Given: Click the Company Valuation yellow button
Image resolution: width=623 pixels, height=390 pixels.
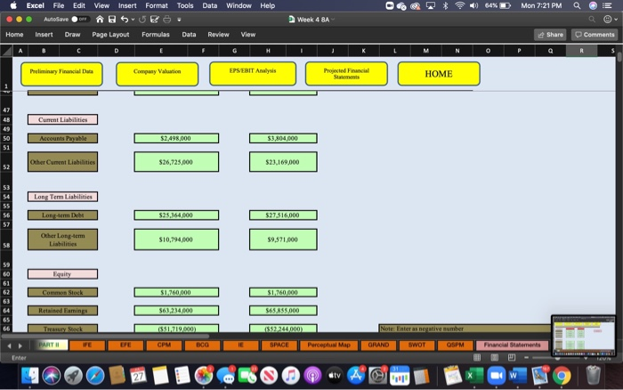Looking at the screenshot, I should (157, 74).
